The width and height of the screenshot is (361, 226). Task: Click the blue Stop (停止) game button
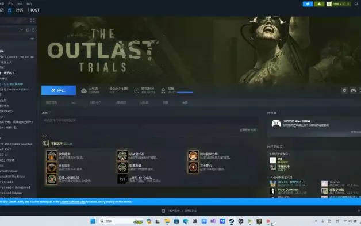pos(59,90)
